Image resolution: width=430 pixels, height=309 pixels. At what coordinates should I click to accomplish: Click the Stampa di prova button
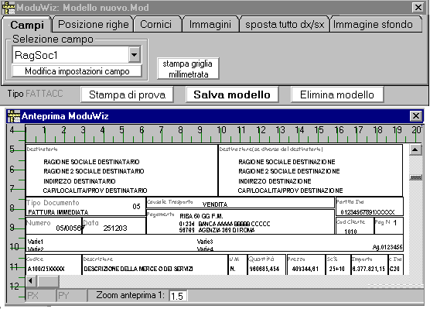coord(128,94)
